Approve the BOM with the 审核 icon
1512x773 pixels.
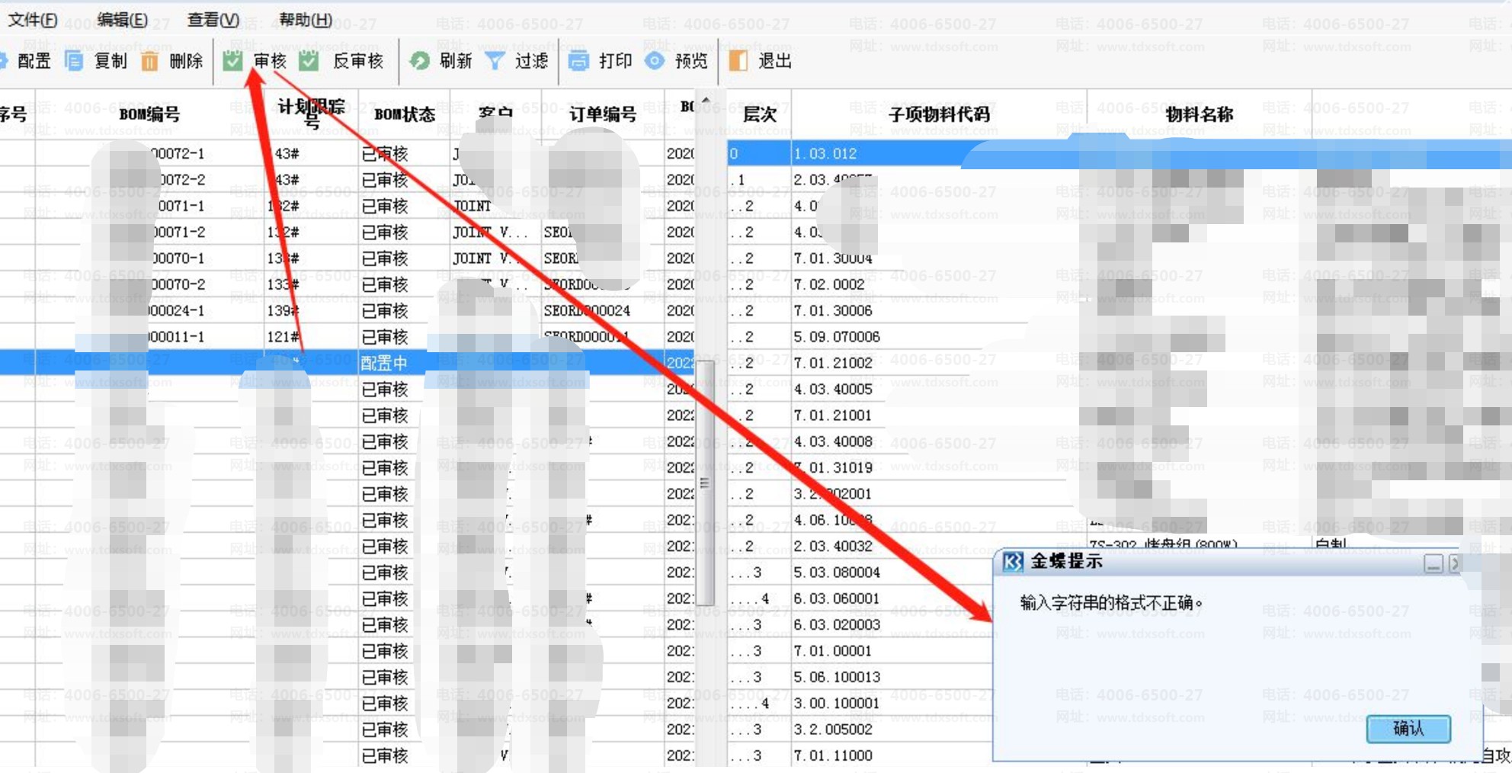233,61
